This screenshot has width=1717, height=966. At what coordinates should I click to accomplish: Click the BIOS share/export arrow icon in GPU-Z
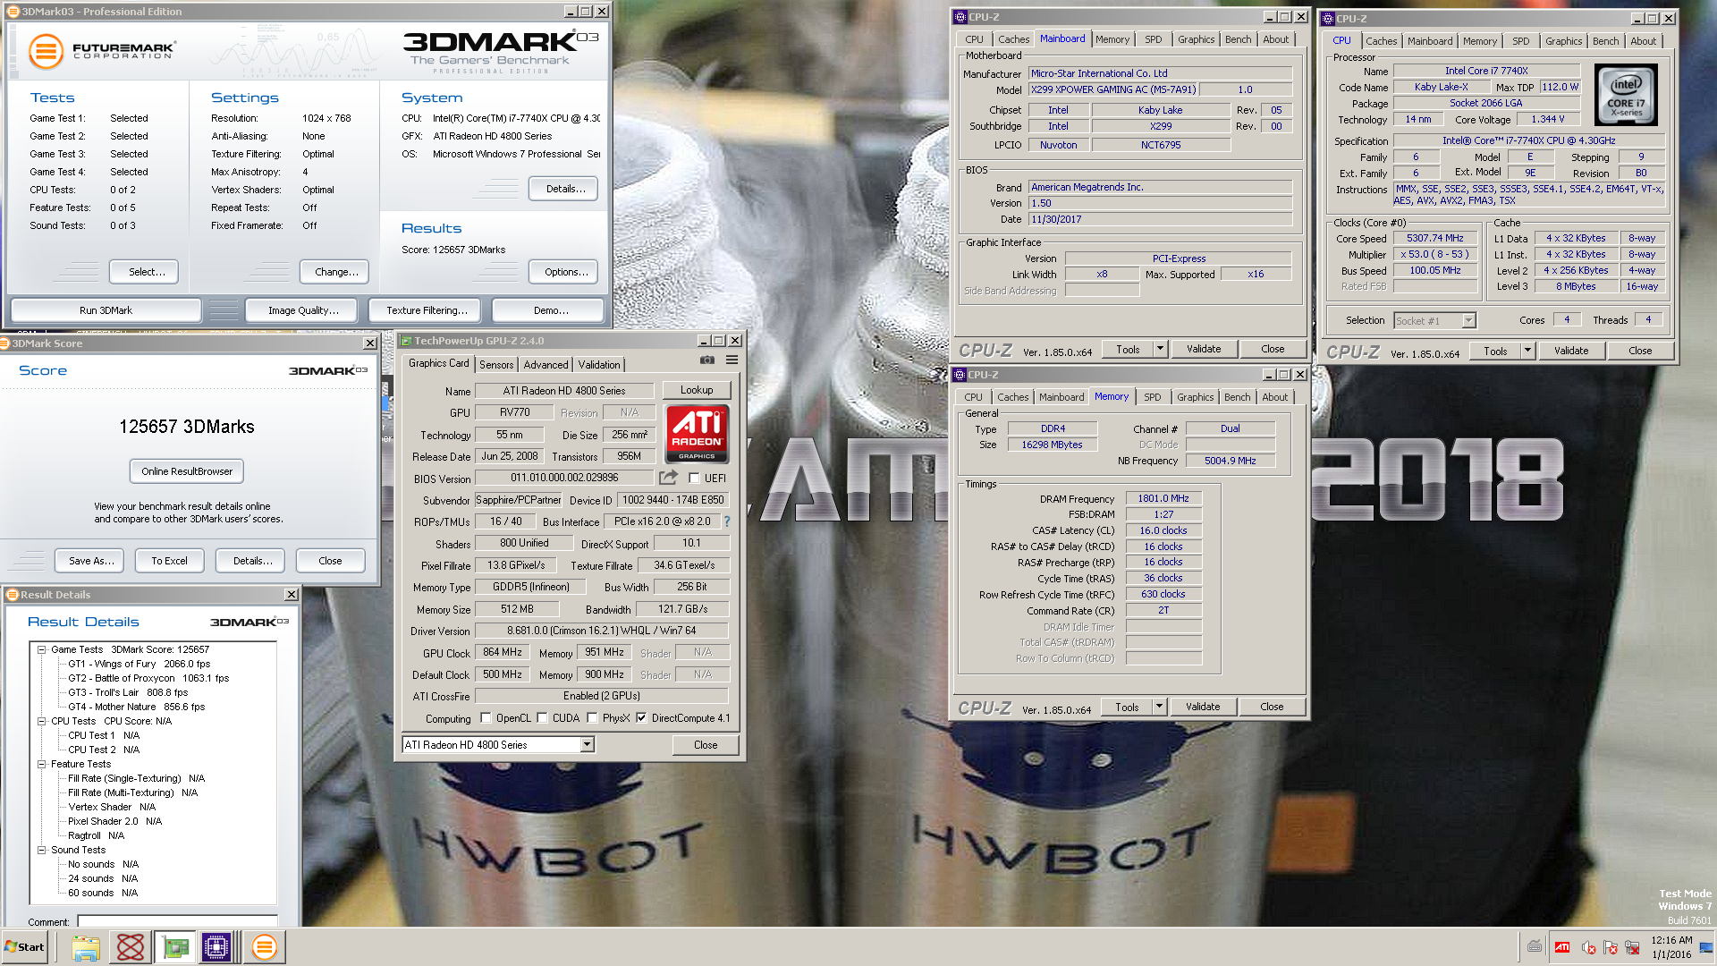click(668, 478)
